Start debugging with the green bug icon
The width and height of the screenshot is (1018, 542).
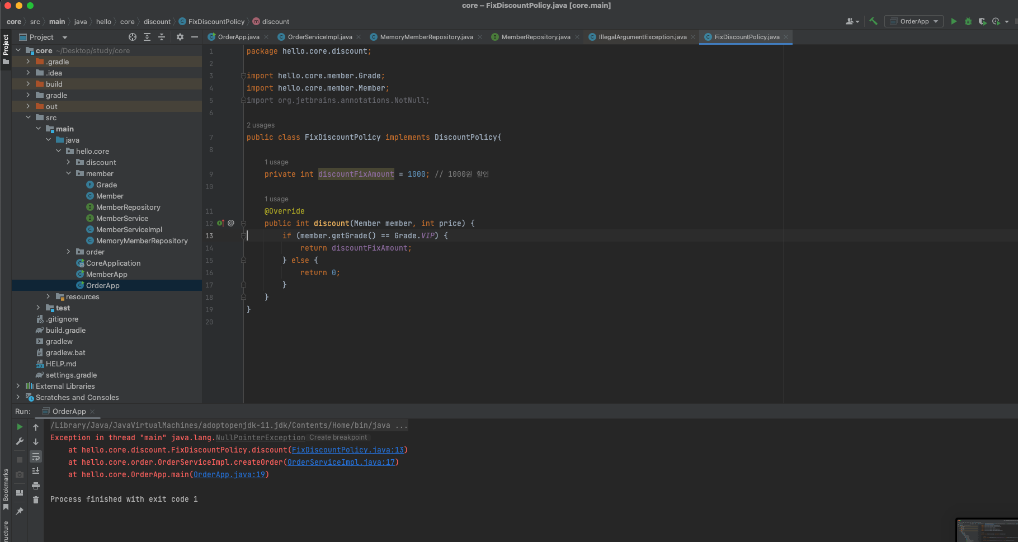pyautogui.click(x=968, y=21)
